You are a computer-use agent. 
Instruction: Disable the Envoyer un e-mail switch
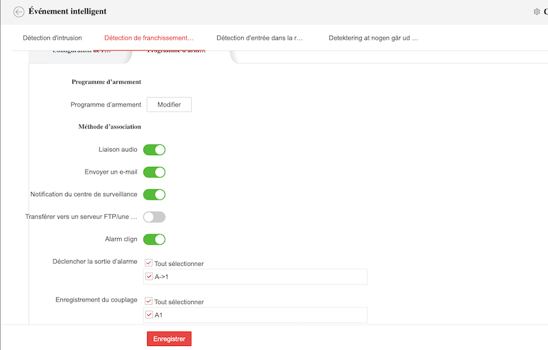pos(154,172)
